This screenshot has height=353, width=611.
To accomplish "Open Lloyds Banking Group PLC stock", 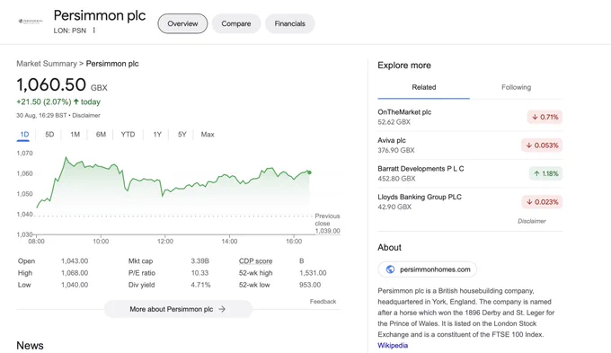I will tap(470, 201).
